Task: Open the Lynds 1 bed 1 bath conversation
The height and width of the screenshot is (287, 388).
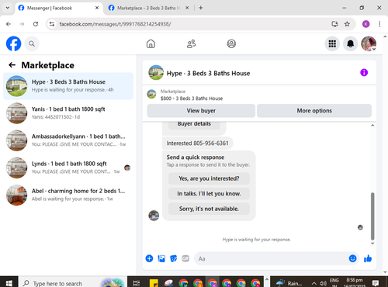Action: (x=68, y=168)
